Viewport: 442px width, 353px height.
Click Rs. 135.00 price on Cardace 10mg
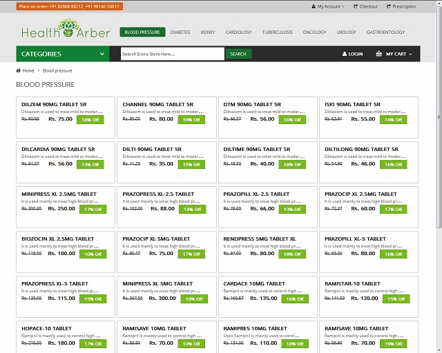click(264, 298)
